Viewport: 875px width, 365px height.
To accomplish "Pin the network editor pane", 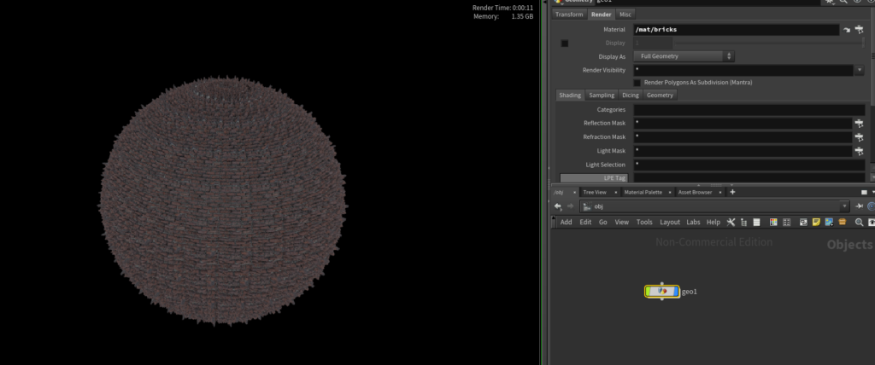I will pyautogui.click(x=860, y=206).
